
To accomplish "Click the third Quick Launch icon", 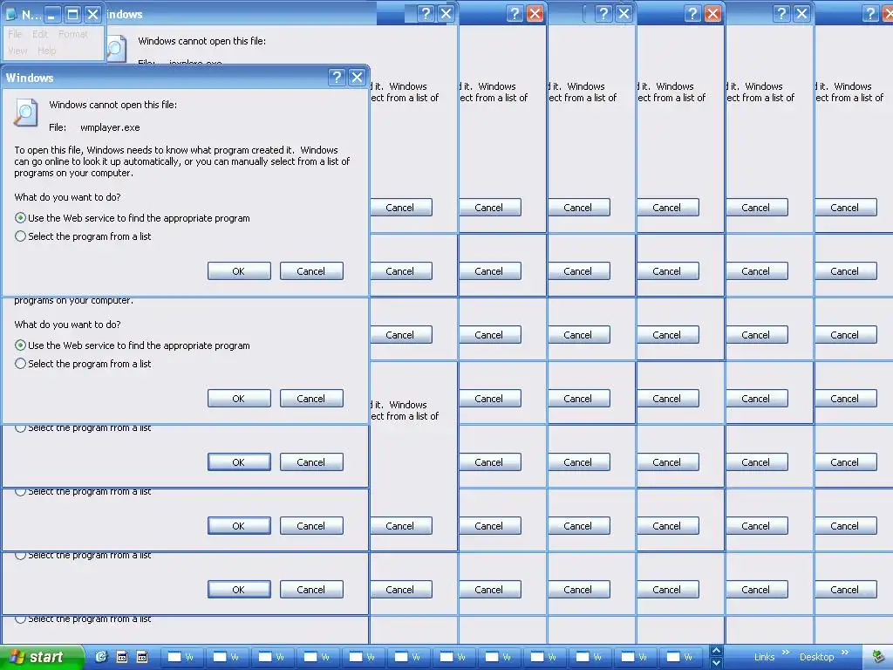I will coord(142,657).
